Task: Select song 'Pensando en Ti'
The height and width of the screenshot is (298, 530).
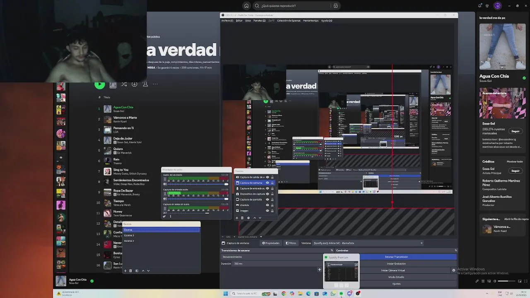Action: pos(123,128)
